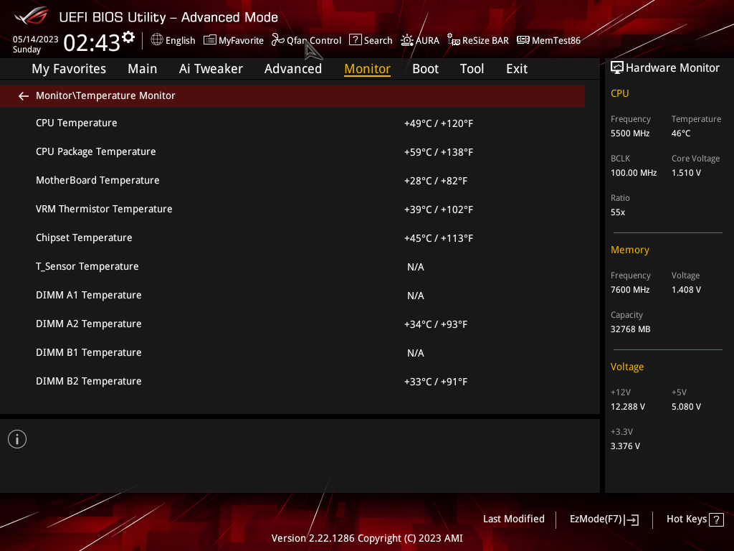Viewport: 734px width, 551px height.
Task: Switch to EzMode with the F7 button
Action: click(604, 519)
